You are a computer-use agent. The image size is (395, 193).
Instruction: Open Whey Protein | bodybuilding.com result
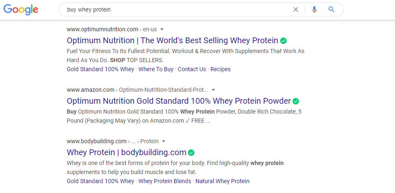pyautogui.click(x=126, y=152)
